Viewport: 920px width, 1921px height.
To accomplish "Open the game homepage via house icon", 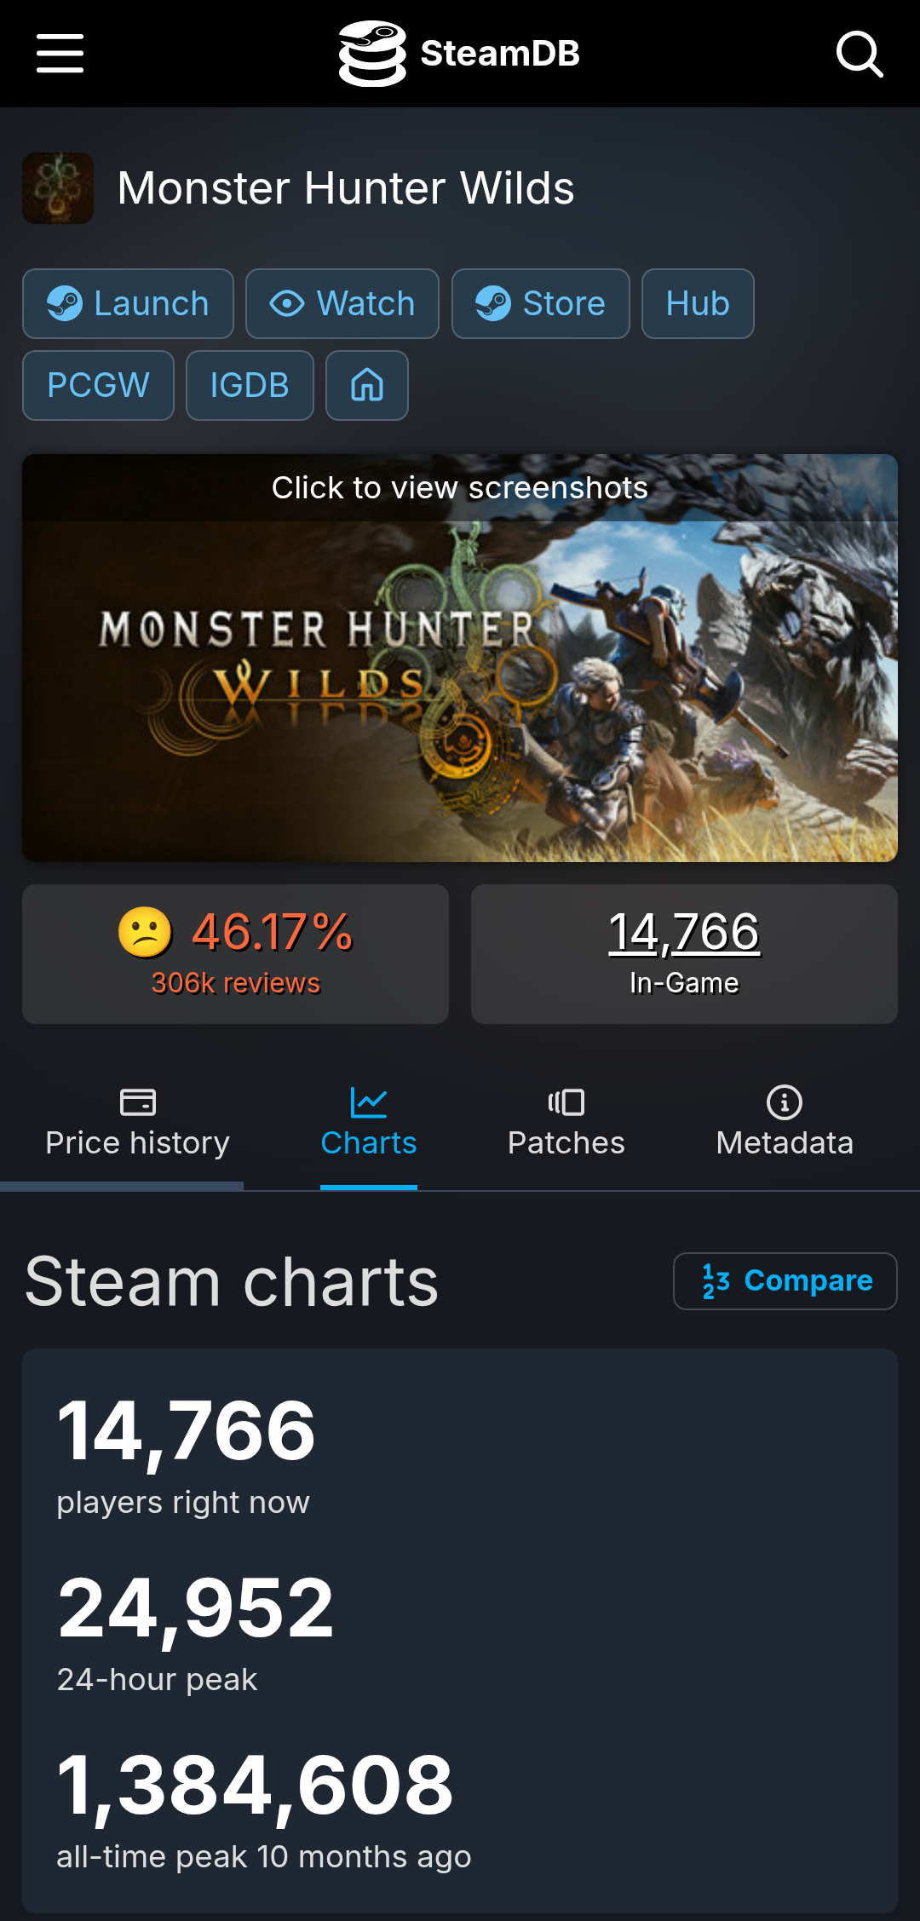I will coord(367,386).
